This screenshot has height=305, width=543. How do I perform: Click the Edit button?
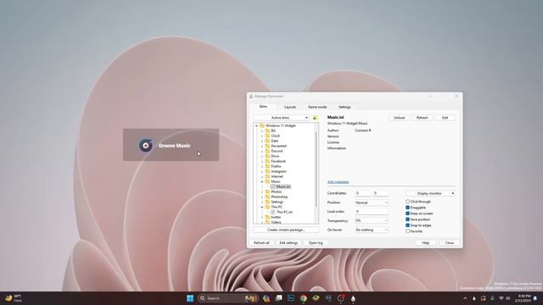coord(445,118)
